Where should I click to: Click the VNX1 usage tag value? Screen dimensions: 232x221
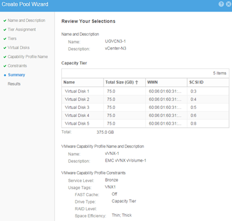tap(110, 187)
